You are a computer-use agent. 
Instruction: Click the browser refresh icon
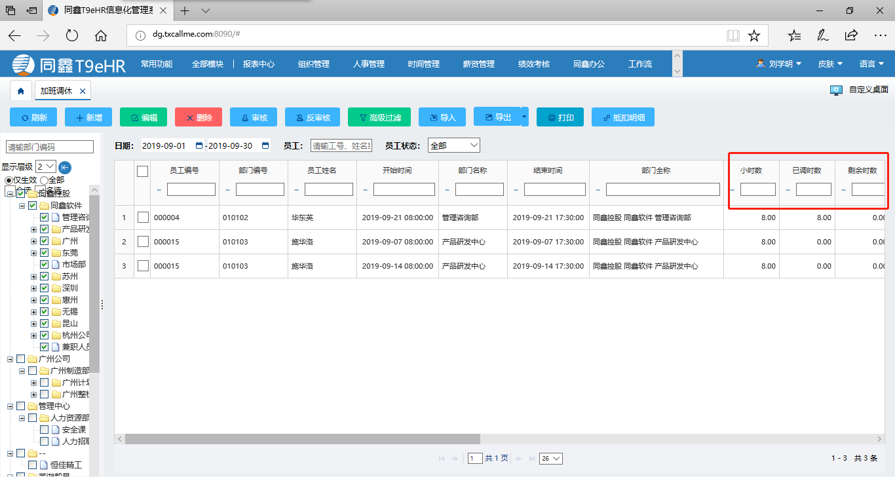point(72,35)
